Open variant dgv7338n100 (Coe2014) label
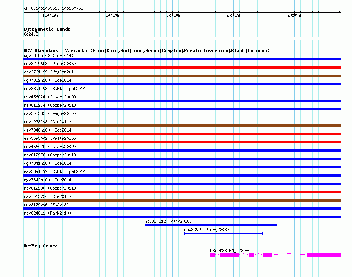The width and height of the screenshot is (352, 277). point(49,55)
